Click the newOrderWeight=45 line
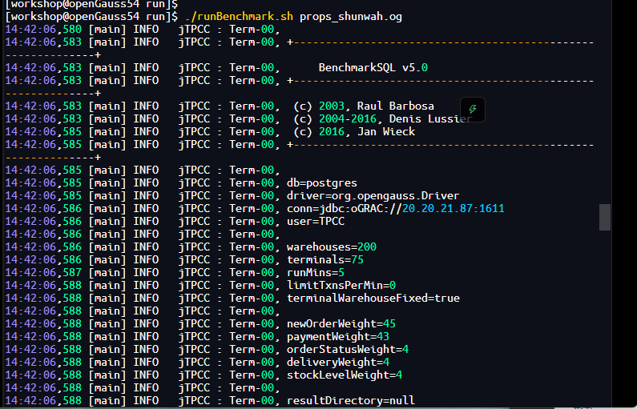 coord(341,324)
